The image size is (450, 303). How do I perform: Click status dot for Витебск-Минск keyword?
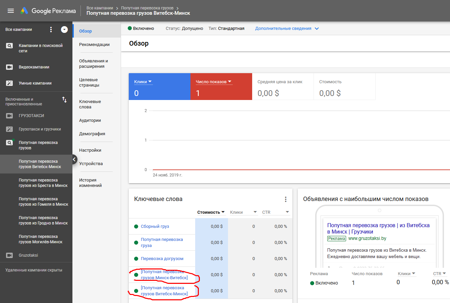[136, 291]
